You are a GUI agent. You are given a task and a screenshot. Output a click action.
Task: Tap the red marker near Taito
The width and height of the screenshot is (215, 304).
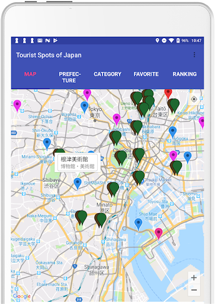pos(168,93)
